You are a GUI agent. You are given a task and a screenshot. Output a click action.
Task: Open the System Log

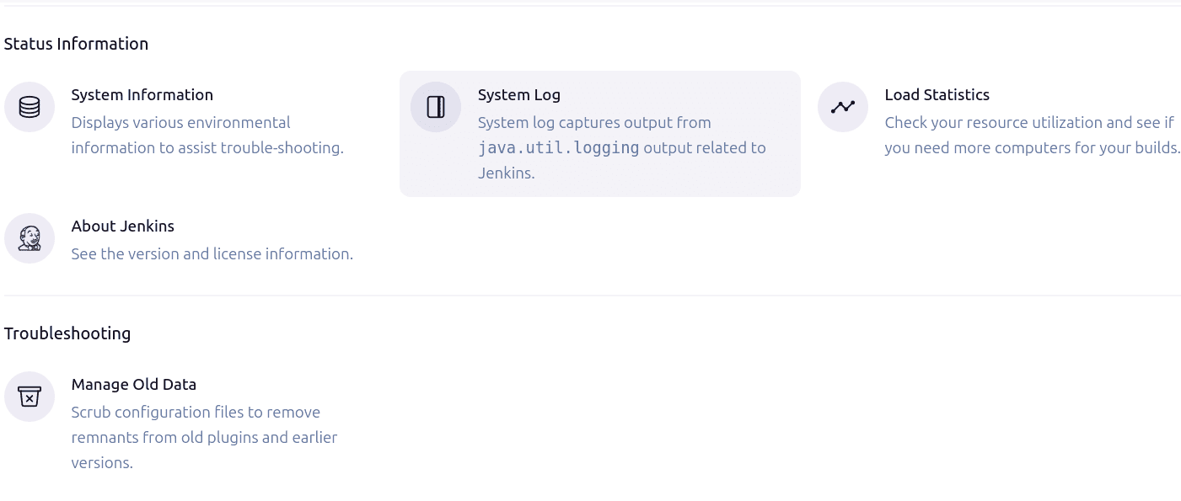coord(519,94)
